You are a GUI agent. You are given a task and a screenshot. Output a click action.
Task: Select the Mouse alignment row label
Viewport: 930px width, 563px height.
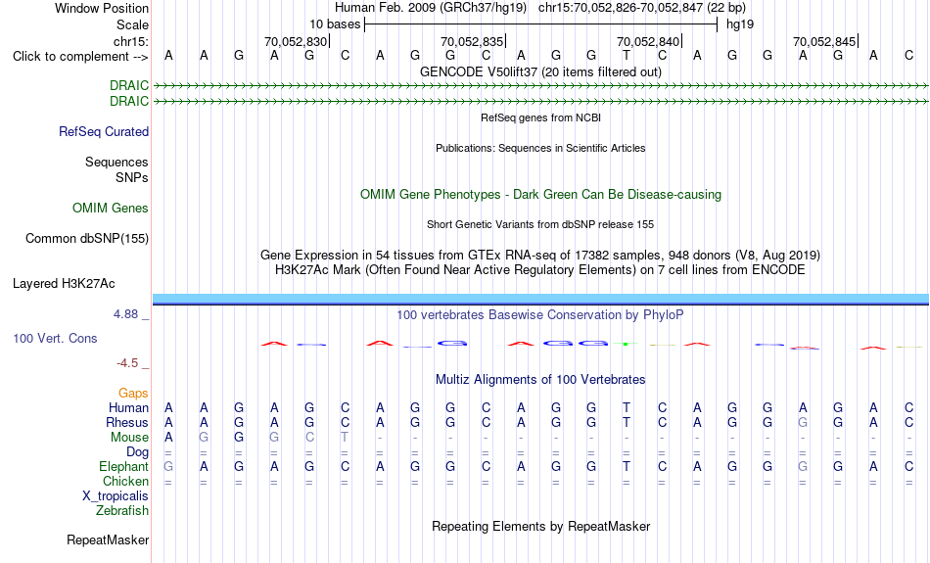pyautogui.click(x=129, y=438)
